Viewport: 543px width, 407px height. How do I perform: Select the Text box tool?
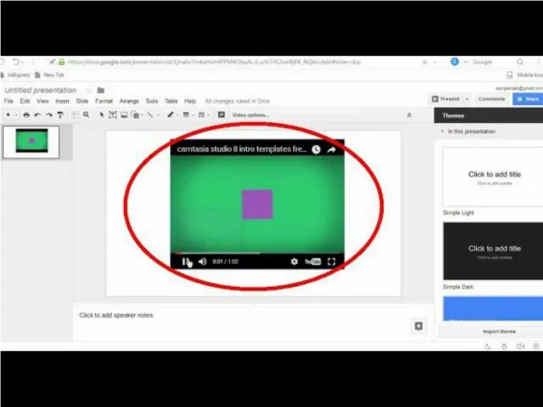pos(112,115)
